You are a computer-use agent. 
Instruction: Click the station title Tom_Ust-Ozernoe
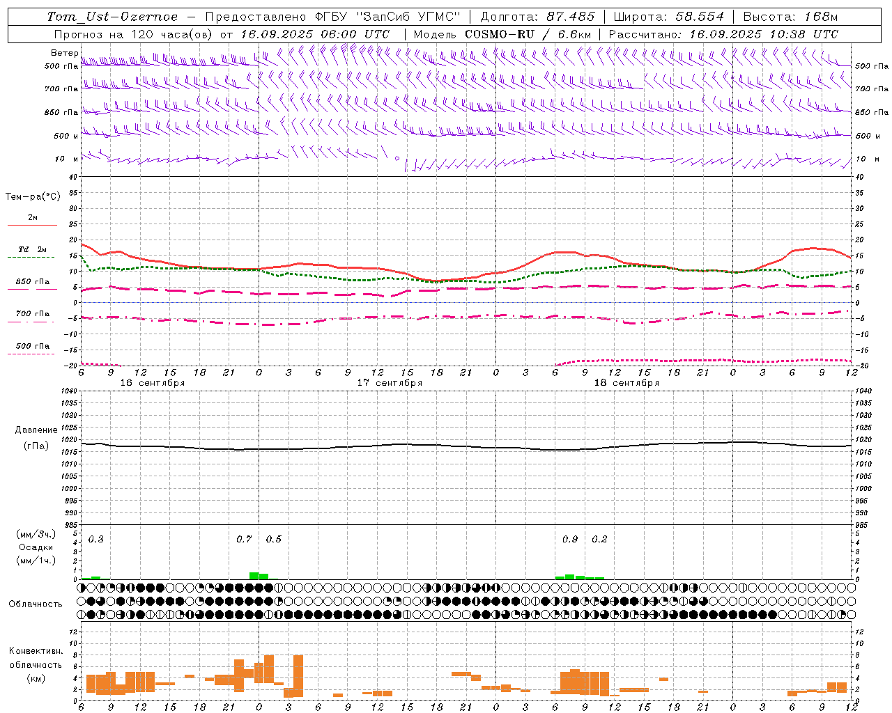click(112, 17)
